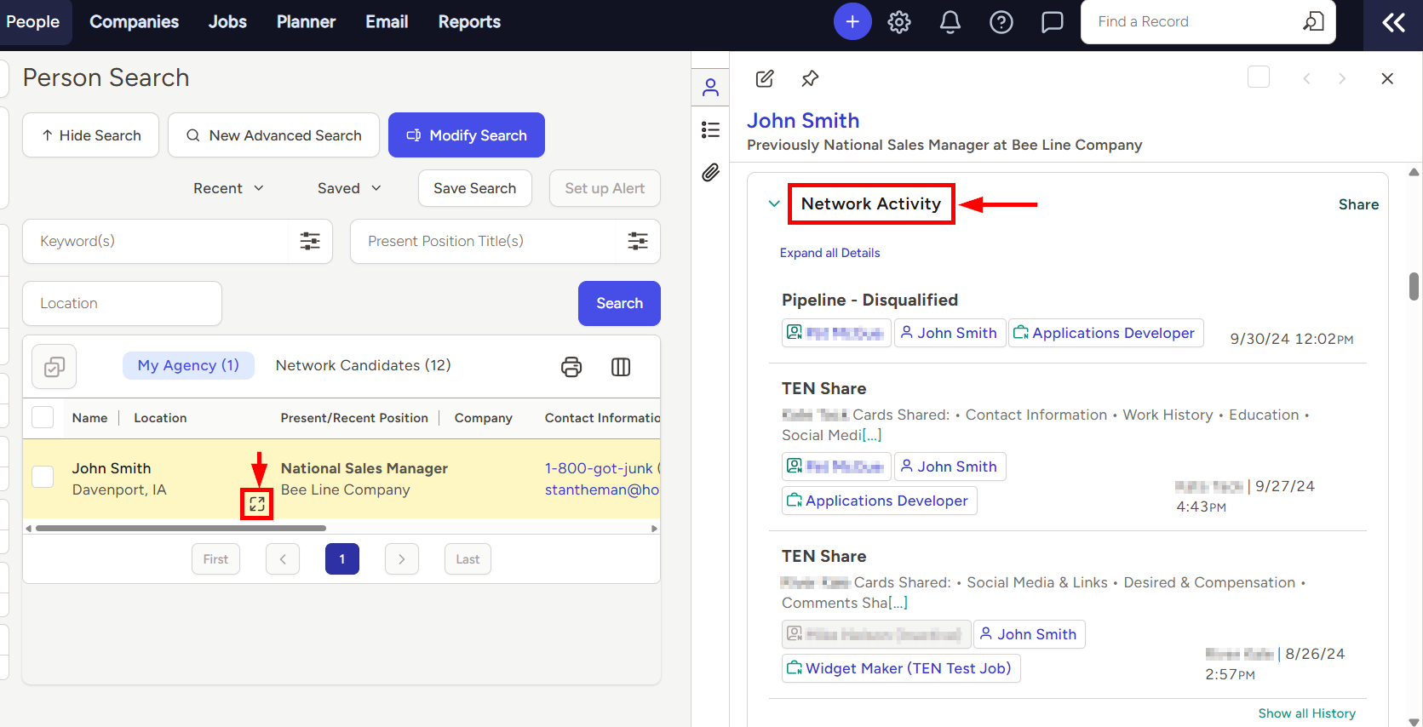1423x727 pixels.
Task: Toggle the checkbox in the detail panel header
Action: pyautogui.click(x=1259, y=77)
